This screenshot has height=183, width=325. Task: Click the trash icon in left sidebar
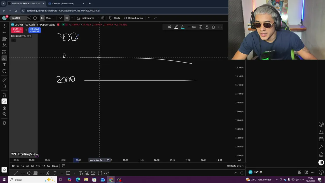tap(4, 123)
